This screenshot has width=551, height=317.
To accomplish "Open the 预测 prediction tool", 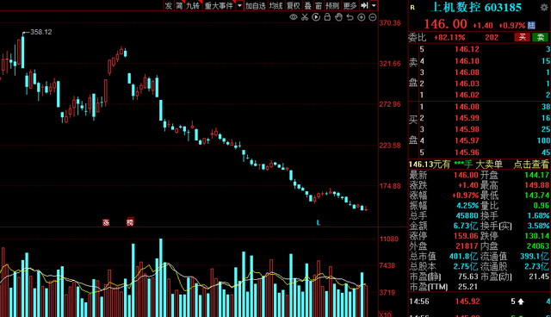I will [332, 5].
